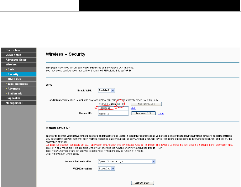Select the Push-Button radio option
Viewport: 241px width, 187px height.
(x=100, y=104)
